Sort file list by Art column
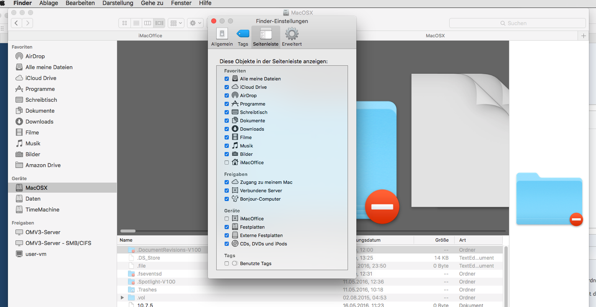The image size is (596, 307). (463, 240)
